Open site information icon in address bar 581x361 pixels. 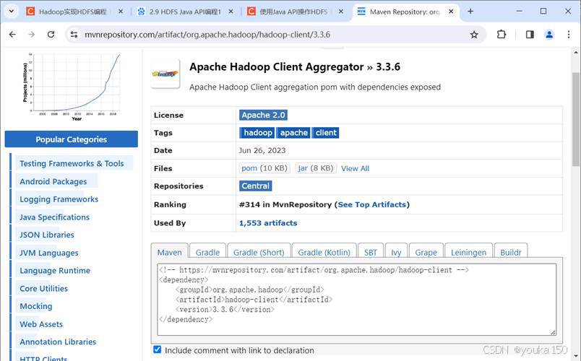click(x=74, y=35)
